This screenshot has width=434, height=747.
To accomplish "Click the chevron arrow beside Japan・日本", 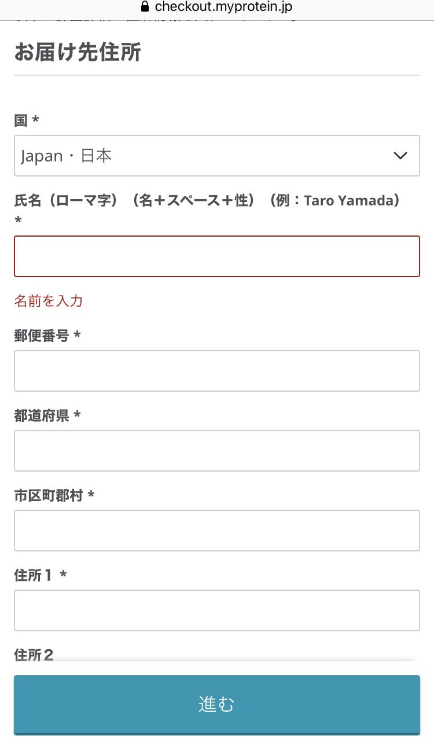I will (x=400, y=156).
